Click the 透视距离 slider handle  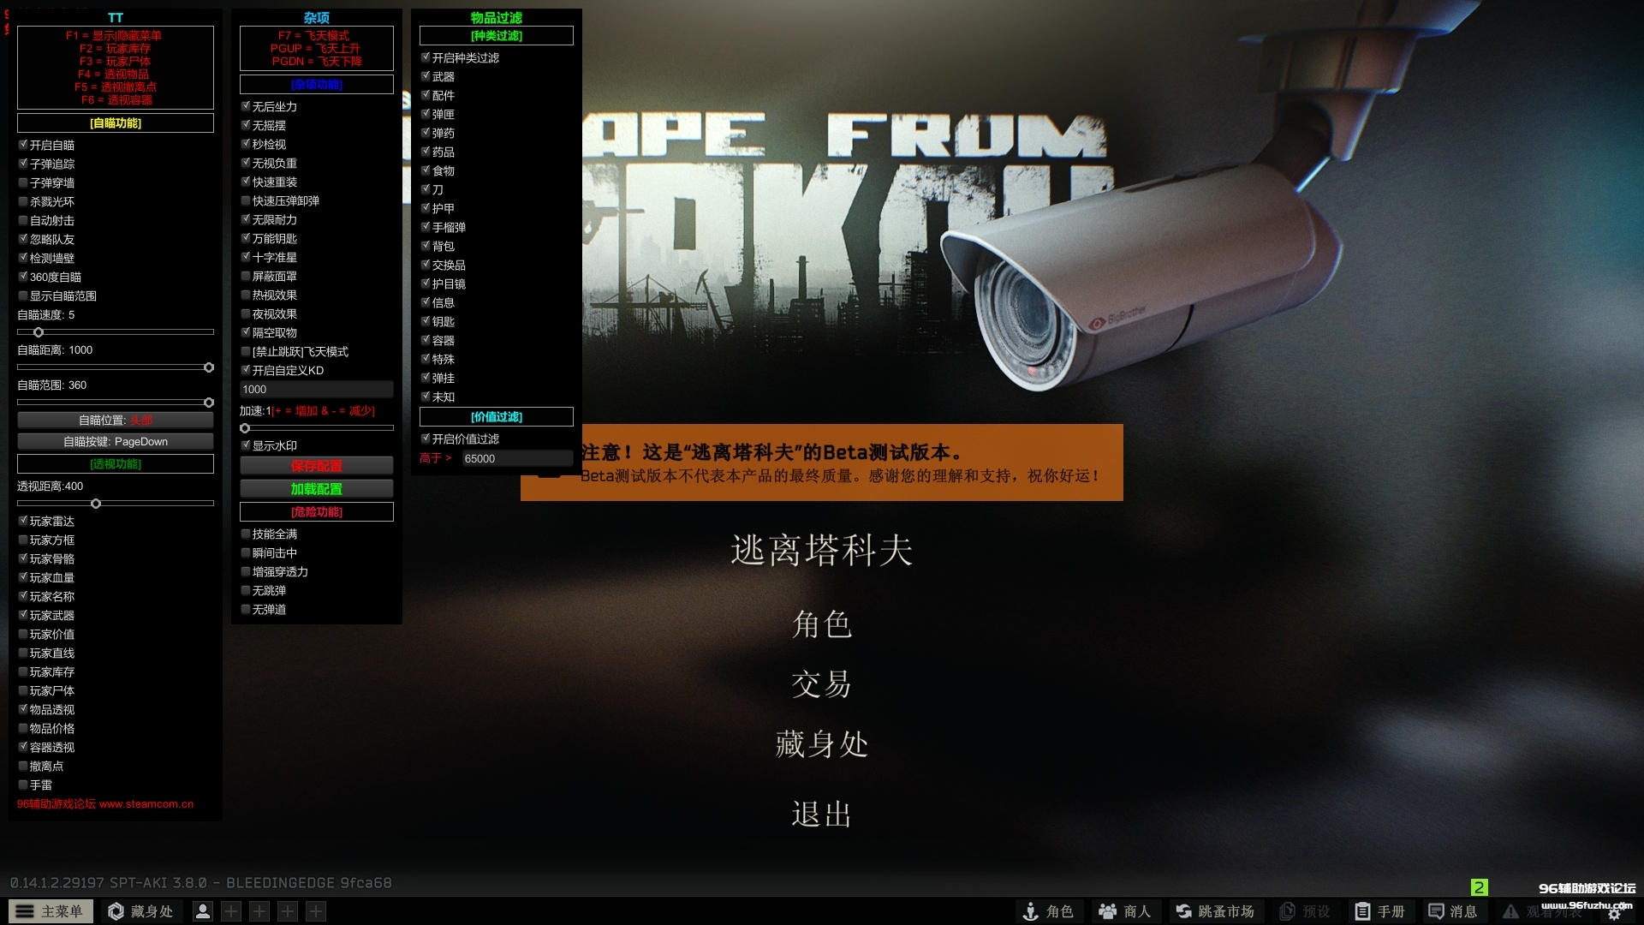(96, 504)
